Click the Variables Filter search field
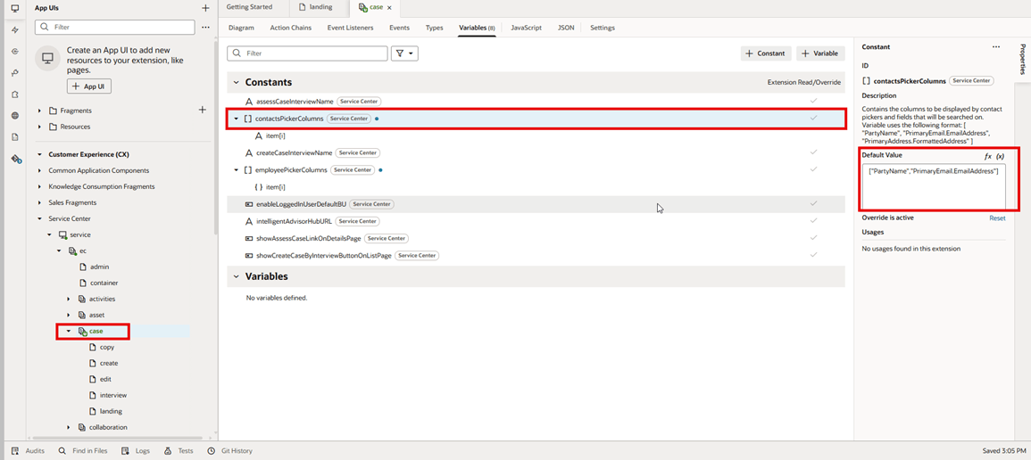 [x=307, y=53]
